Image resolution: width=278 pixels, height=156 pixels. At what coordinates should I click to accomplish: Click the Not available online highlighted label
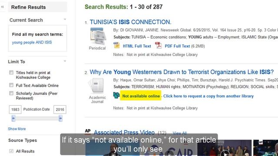click(141, 96)
